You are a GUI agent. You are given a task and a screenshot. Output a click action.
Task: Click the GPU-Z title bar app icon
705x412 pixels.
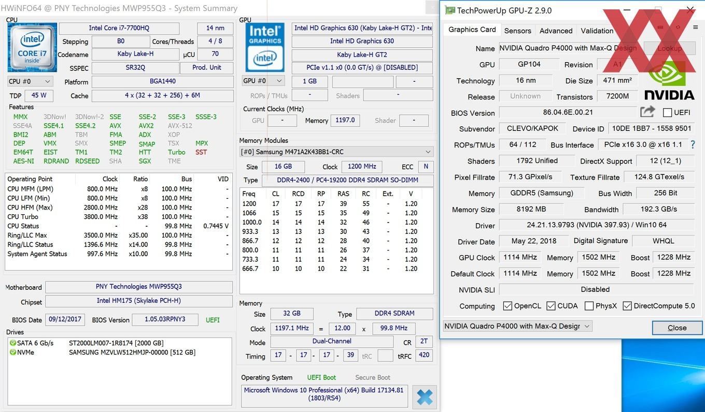tap(450, 10)
